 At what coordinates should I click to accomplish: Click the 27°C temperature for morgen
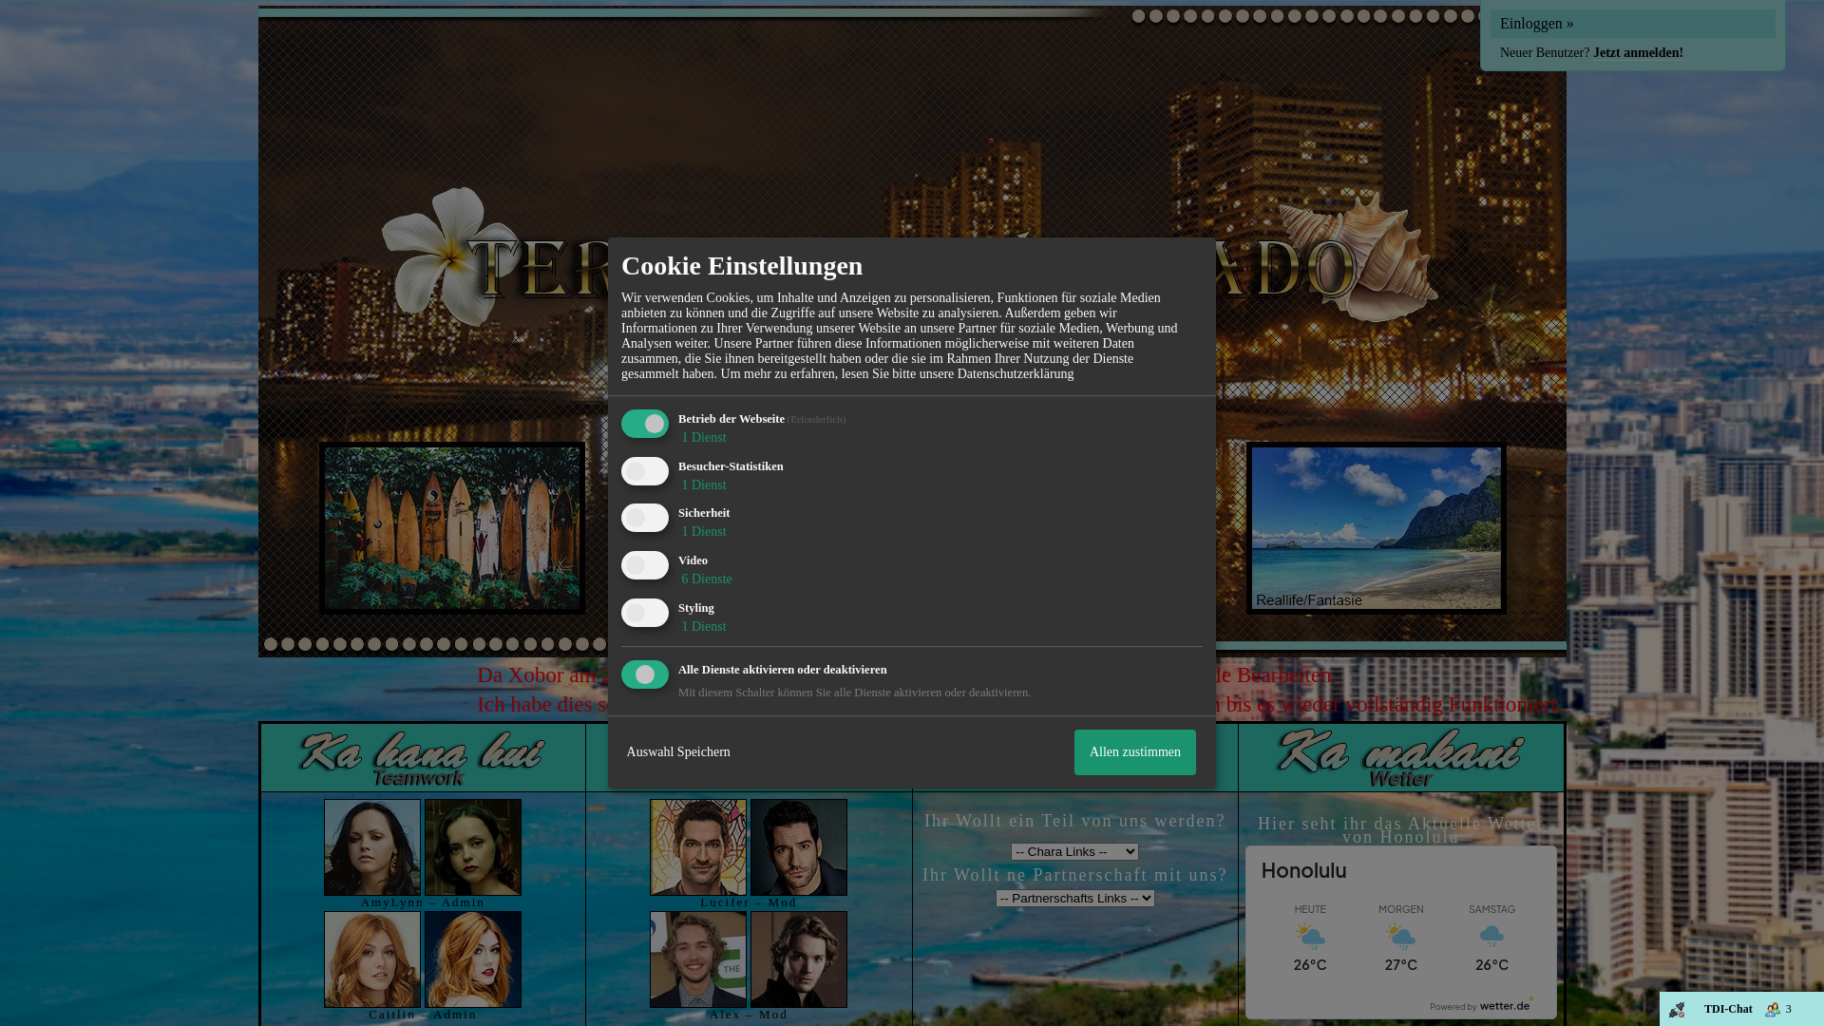(x=1400, y=965)
